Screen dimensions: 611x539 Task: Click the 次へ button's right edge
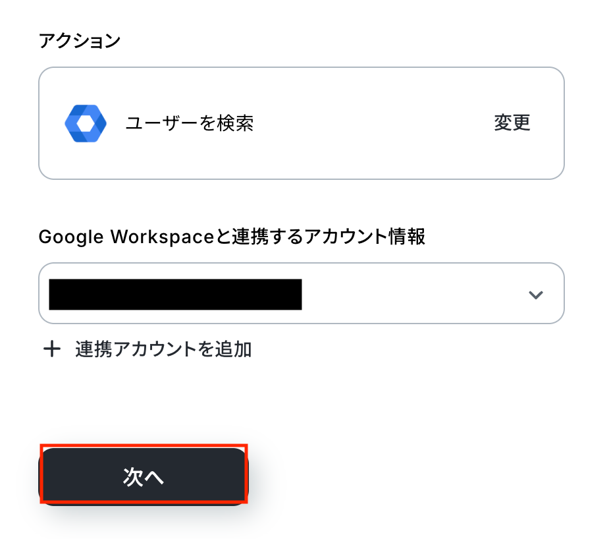point(236,477)
